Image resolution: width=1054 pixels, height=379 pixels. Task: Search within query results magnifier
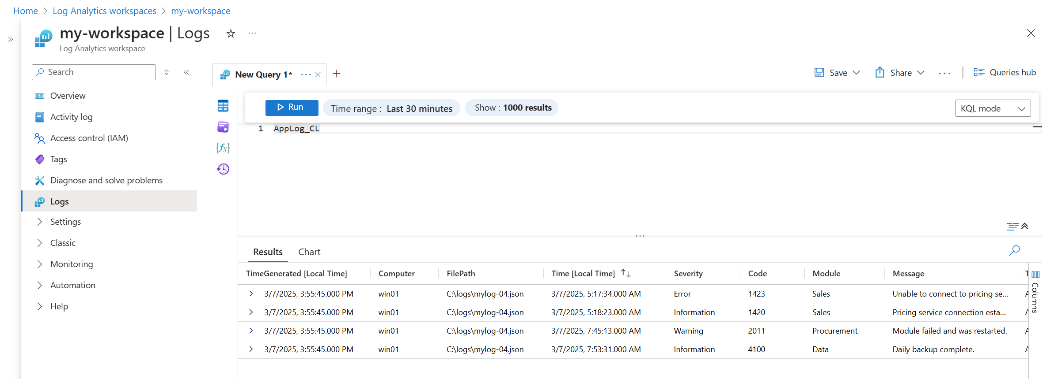coord(1015,250)
